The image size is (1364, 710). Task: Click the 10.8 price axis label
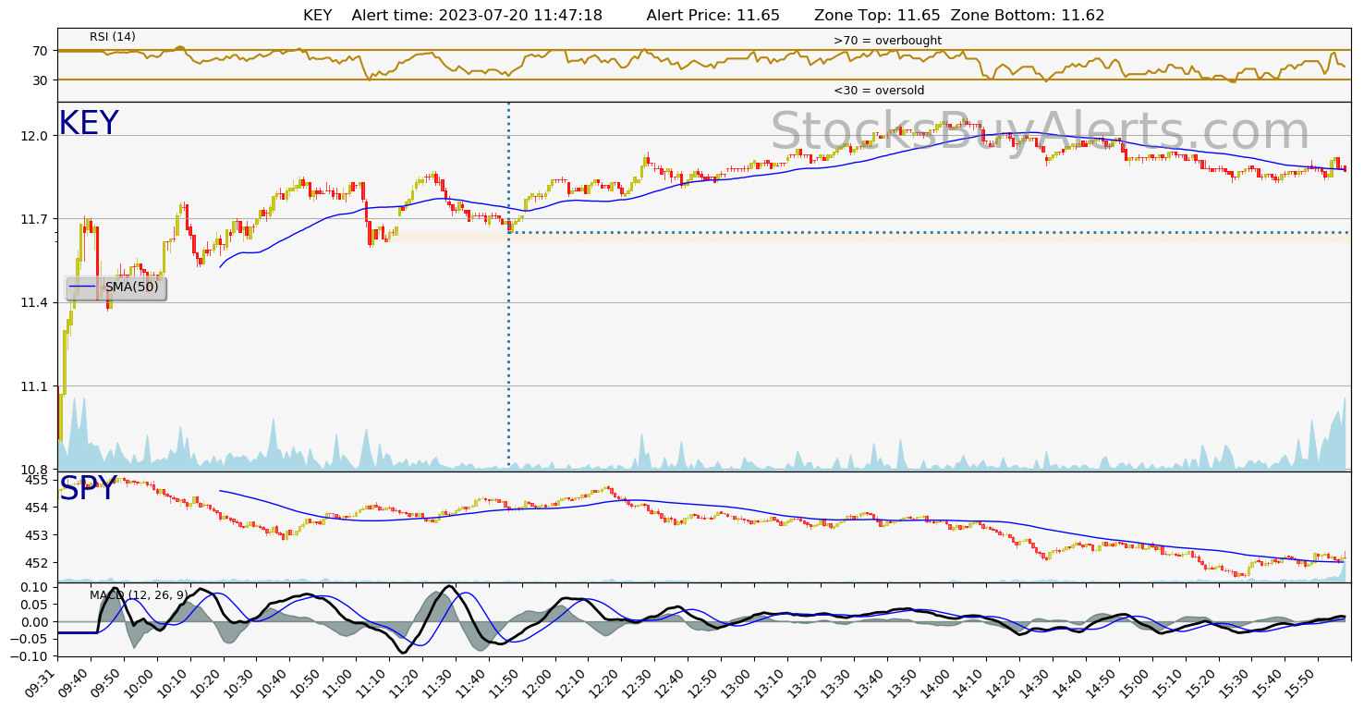tap(36, 470)
